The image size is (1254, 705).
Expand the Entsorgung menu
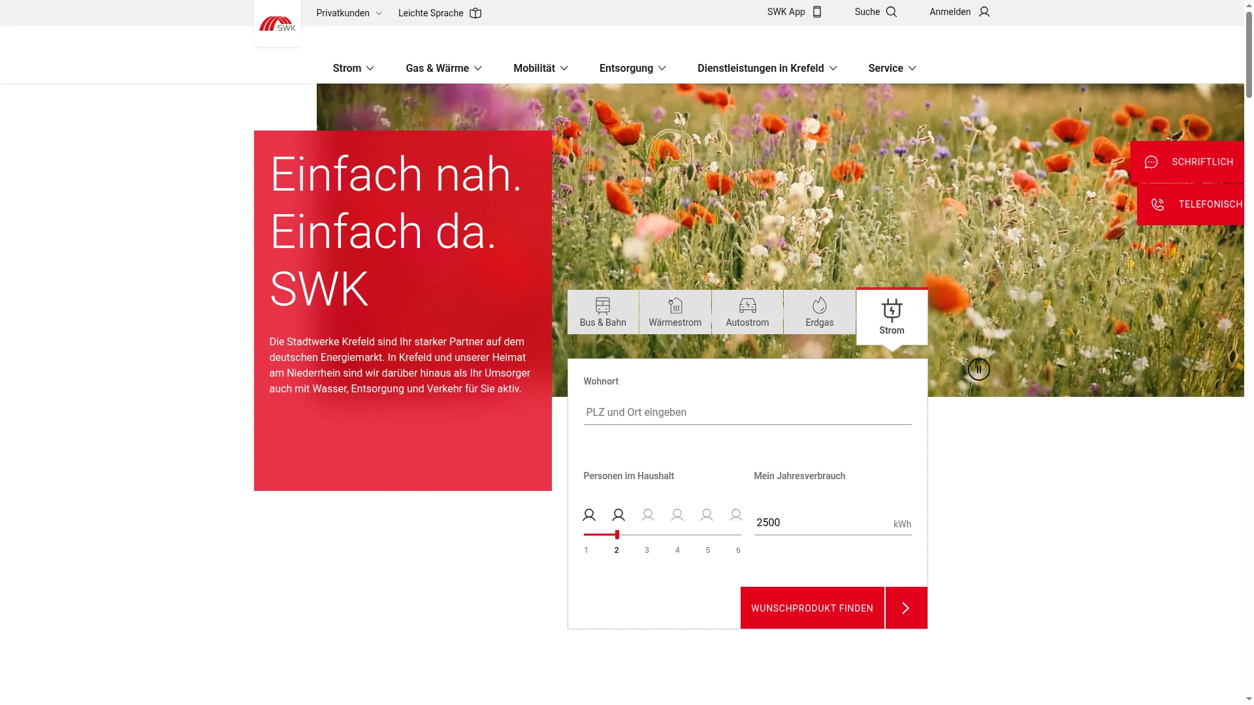pos(633,68)
